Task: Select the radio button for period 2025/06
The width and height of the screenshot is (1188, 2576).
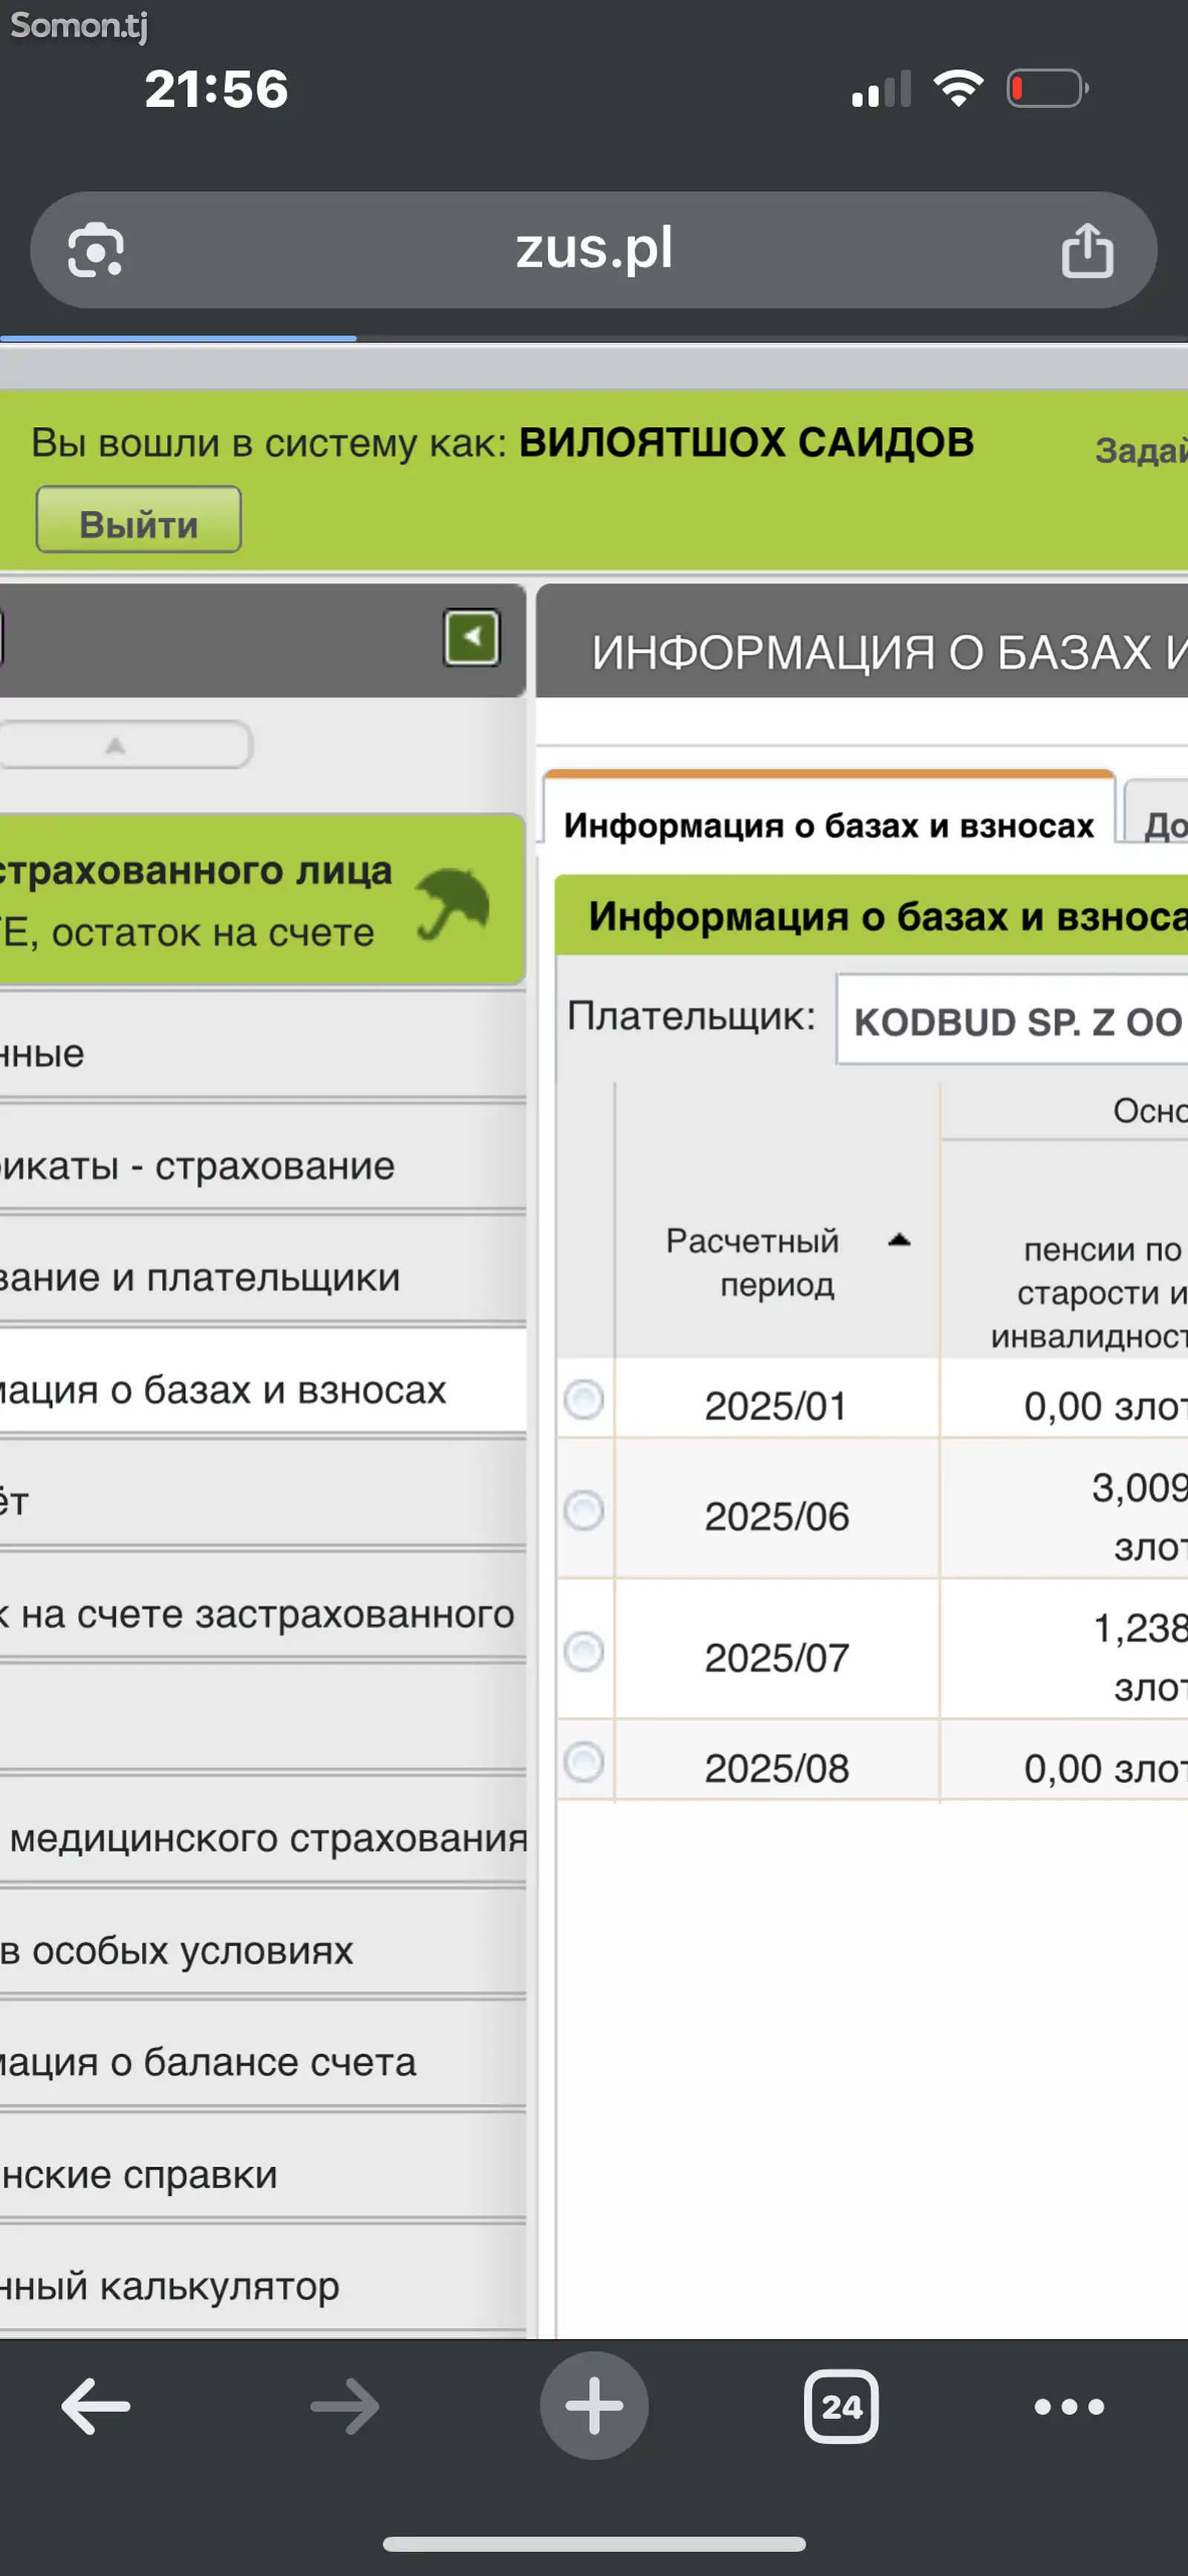Action: (x=583, y=1510)
